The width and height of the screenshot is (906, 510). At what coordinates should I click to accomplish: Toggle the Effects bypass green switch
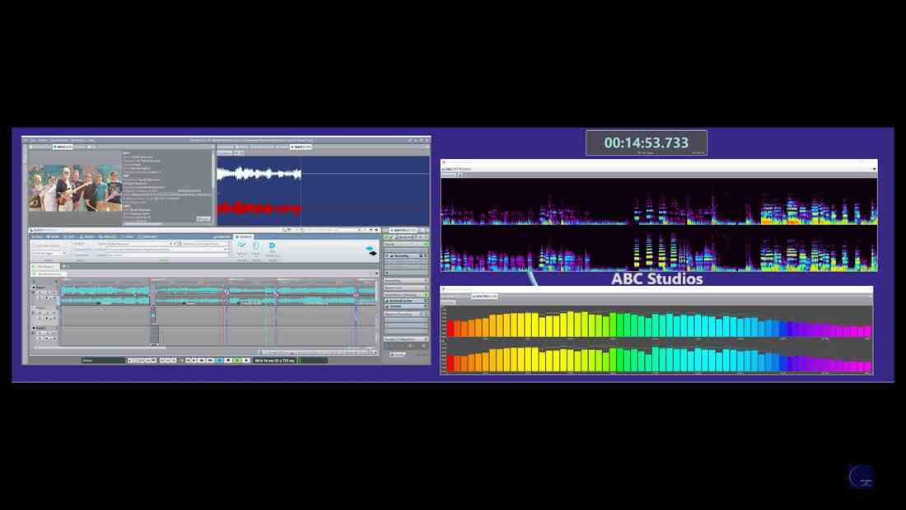pos(426,245)
